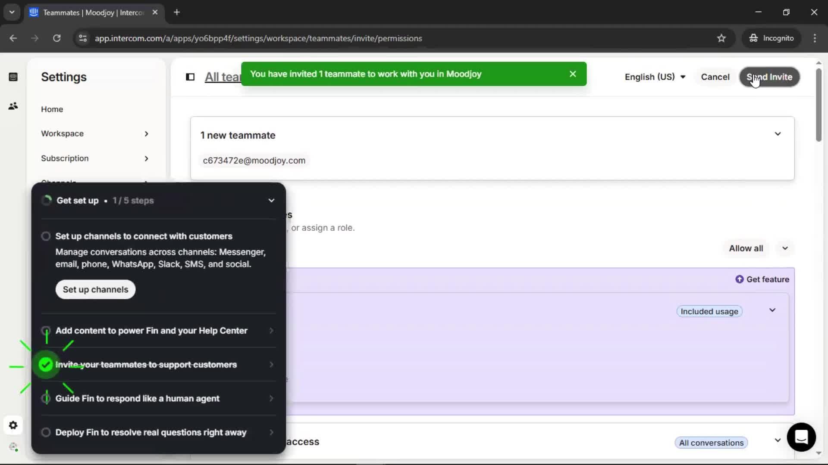Close the Teammates Moodjoy tab
The width and height of the screenshot is (828, 465).
155,12
